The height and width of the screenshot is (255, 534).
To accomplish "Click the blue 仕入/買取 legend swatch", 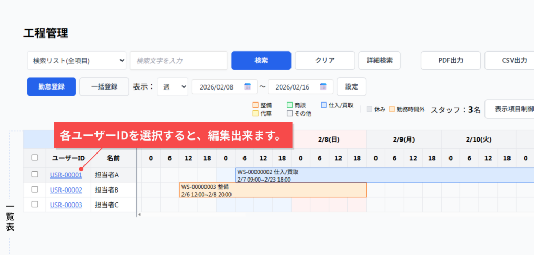I will pyautogui.click(x=324, y=105).
